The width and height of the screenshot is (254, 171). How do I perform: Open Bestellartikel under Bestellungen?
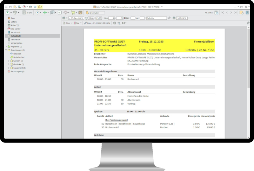click(17, 57)
